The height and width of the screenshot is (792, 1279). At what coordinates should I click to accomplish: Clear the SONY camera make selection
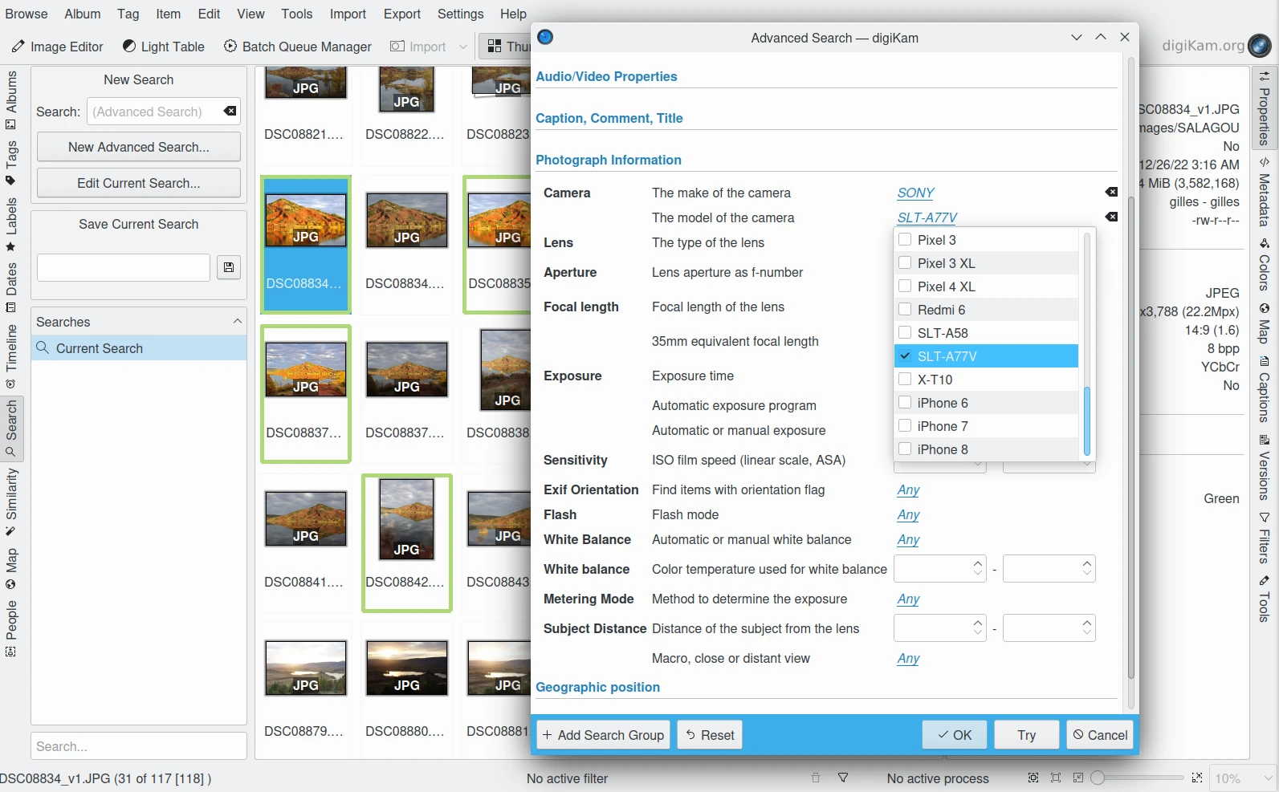click(1111, 192)
